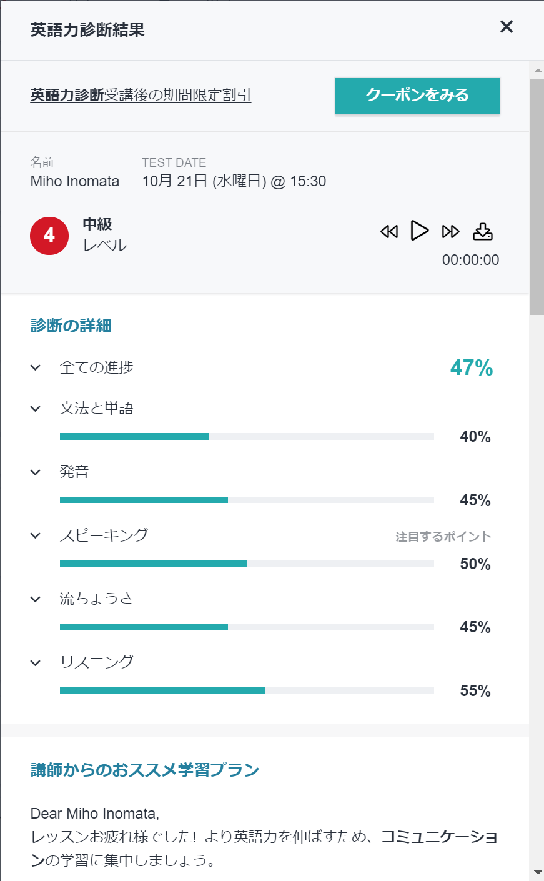Rewind the audio recording
Image resolution: width=544 pixels, height=881 pixels.
pyautogui.click(x=388, y=232)
